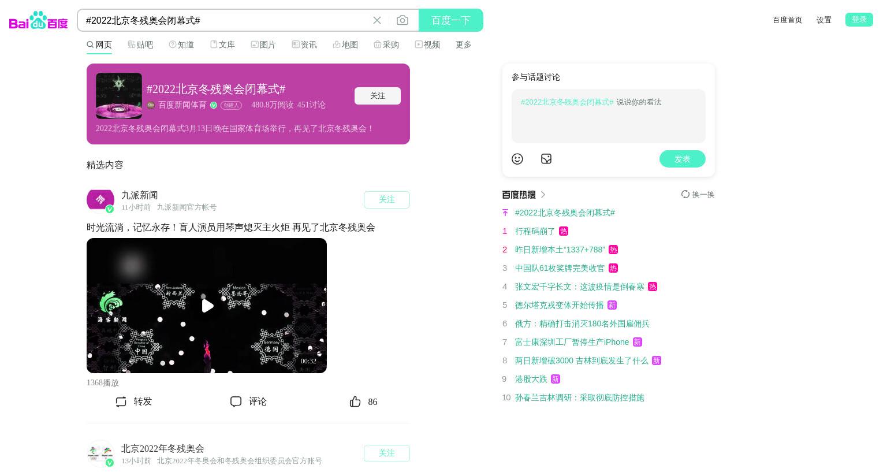Refresh hot list with 换一换
This screenshot has width=887, height=476.
[698, 195]
